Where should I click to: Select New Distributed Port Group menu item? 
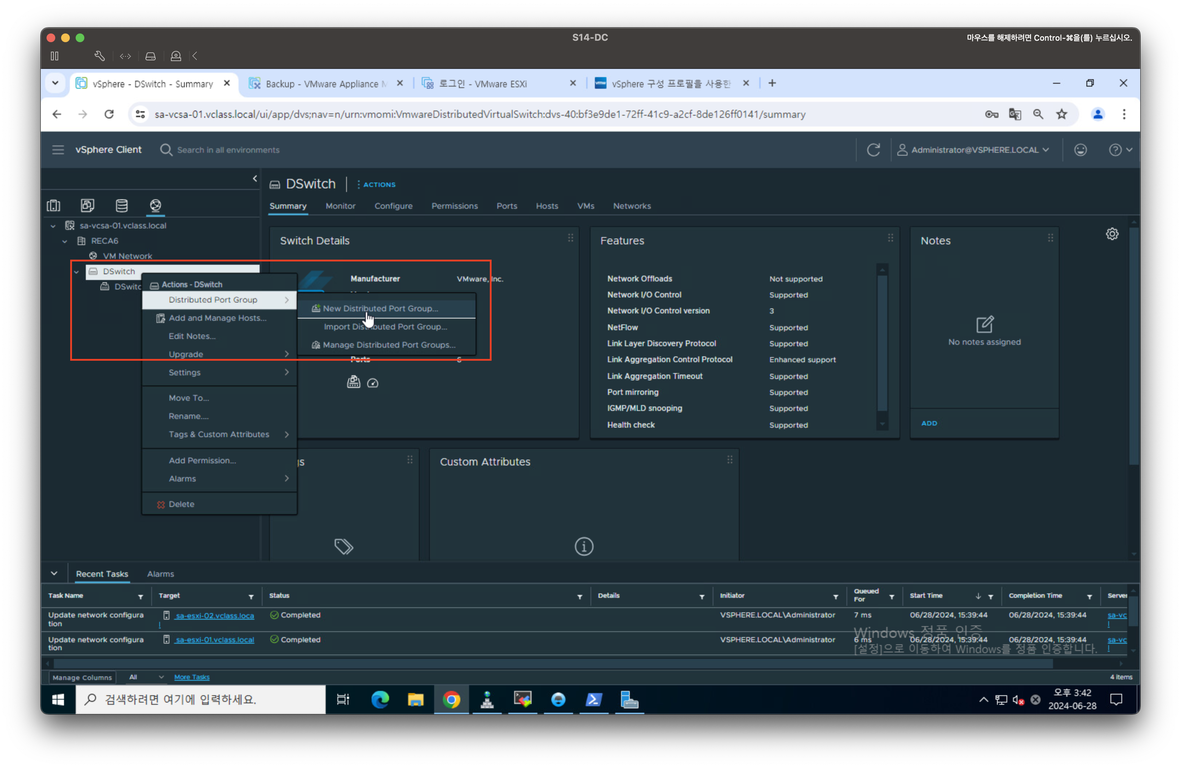pyautogui.click(x=381, y=308)
